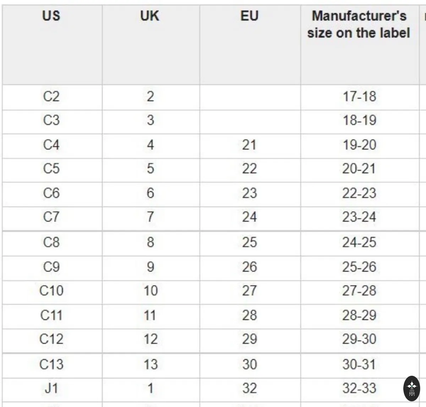This screenshot has width=426, height=407.
Task: Click the Manufacturer's size on the label header
Action: point(360,45)
